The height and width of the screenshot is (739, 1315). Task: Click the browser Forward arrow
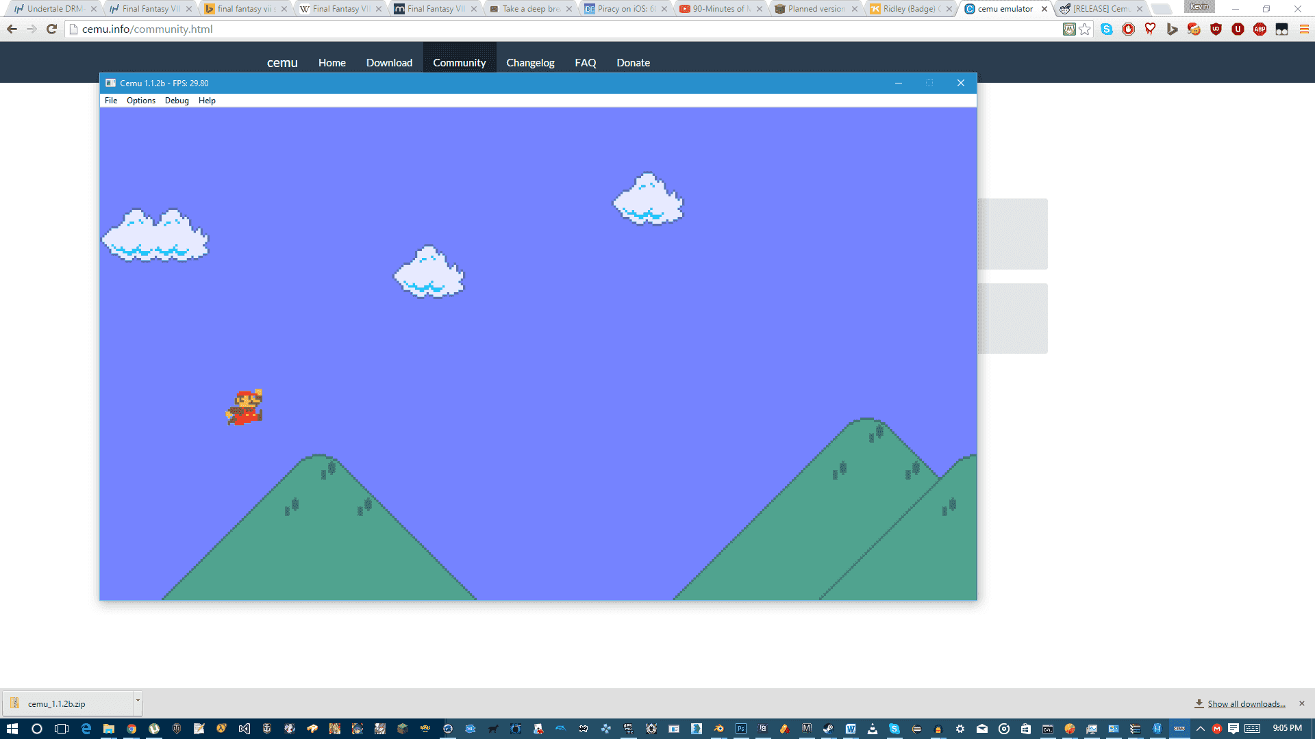point(32,29)
